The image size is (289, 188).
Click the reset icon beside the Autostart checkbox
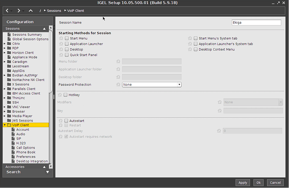point(61,121)
